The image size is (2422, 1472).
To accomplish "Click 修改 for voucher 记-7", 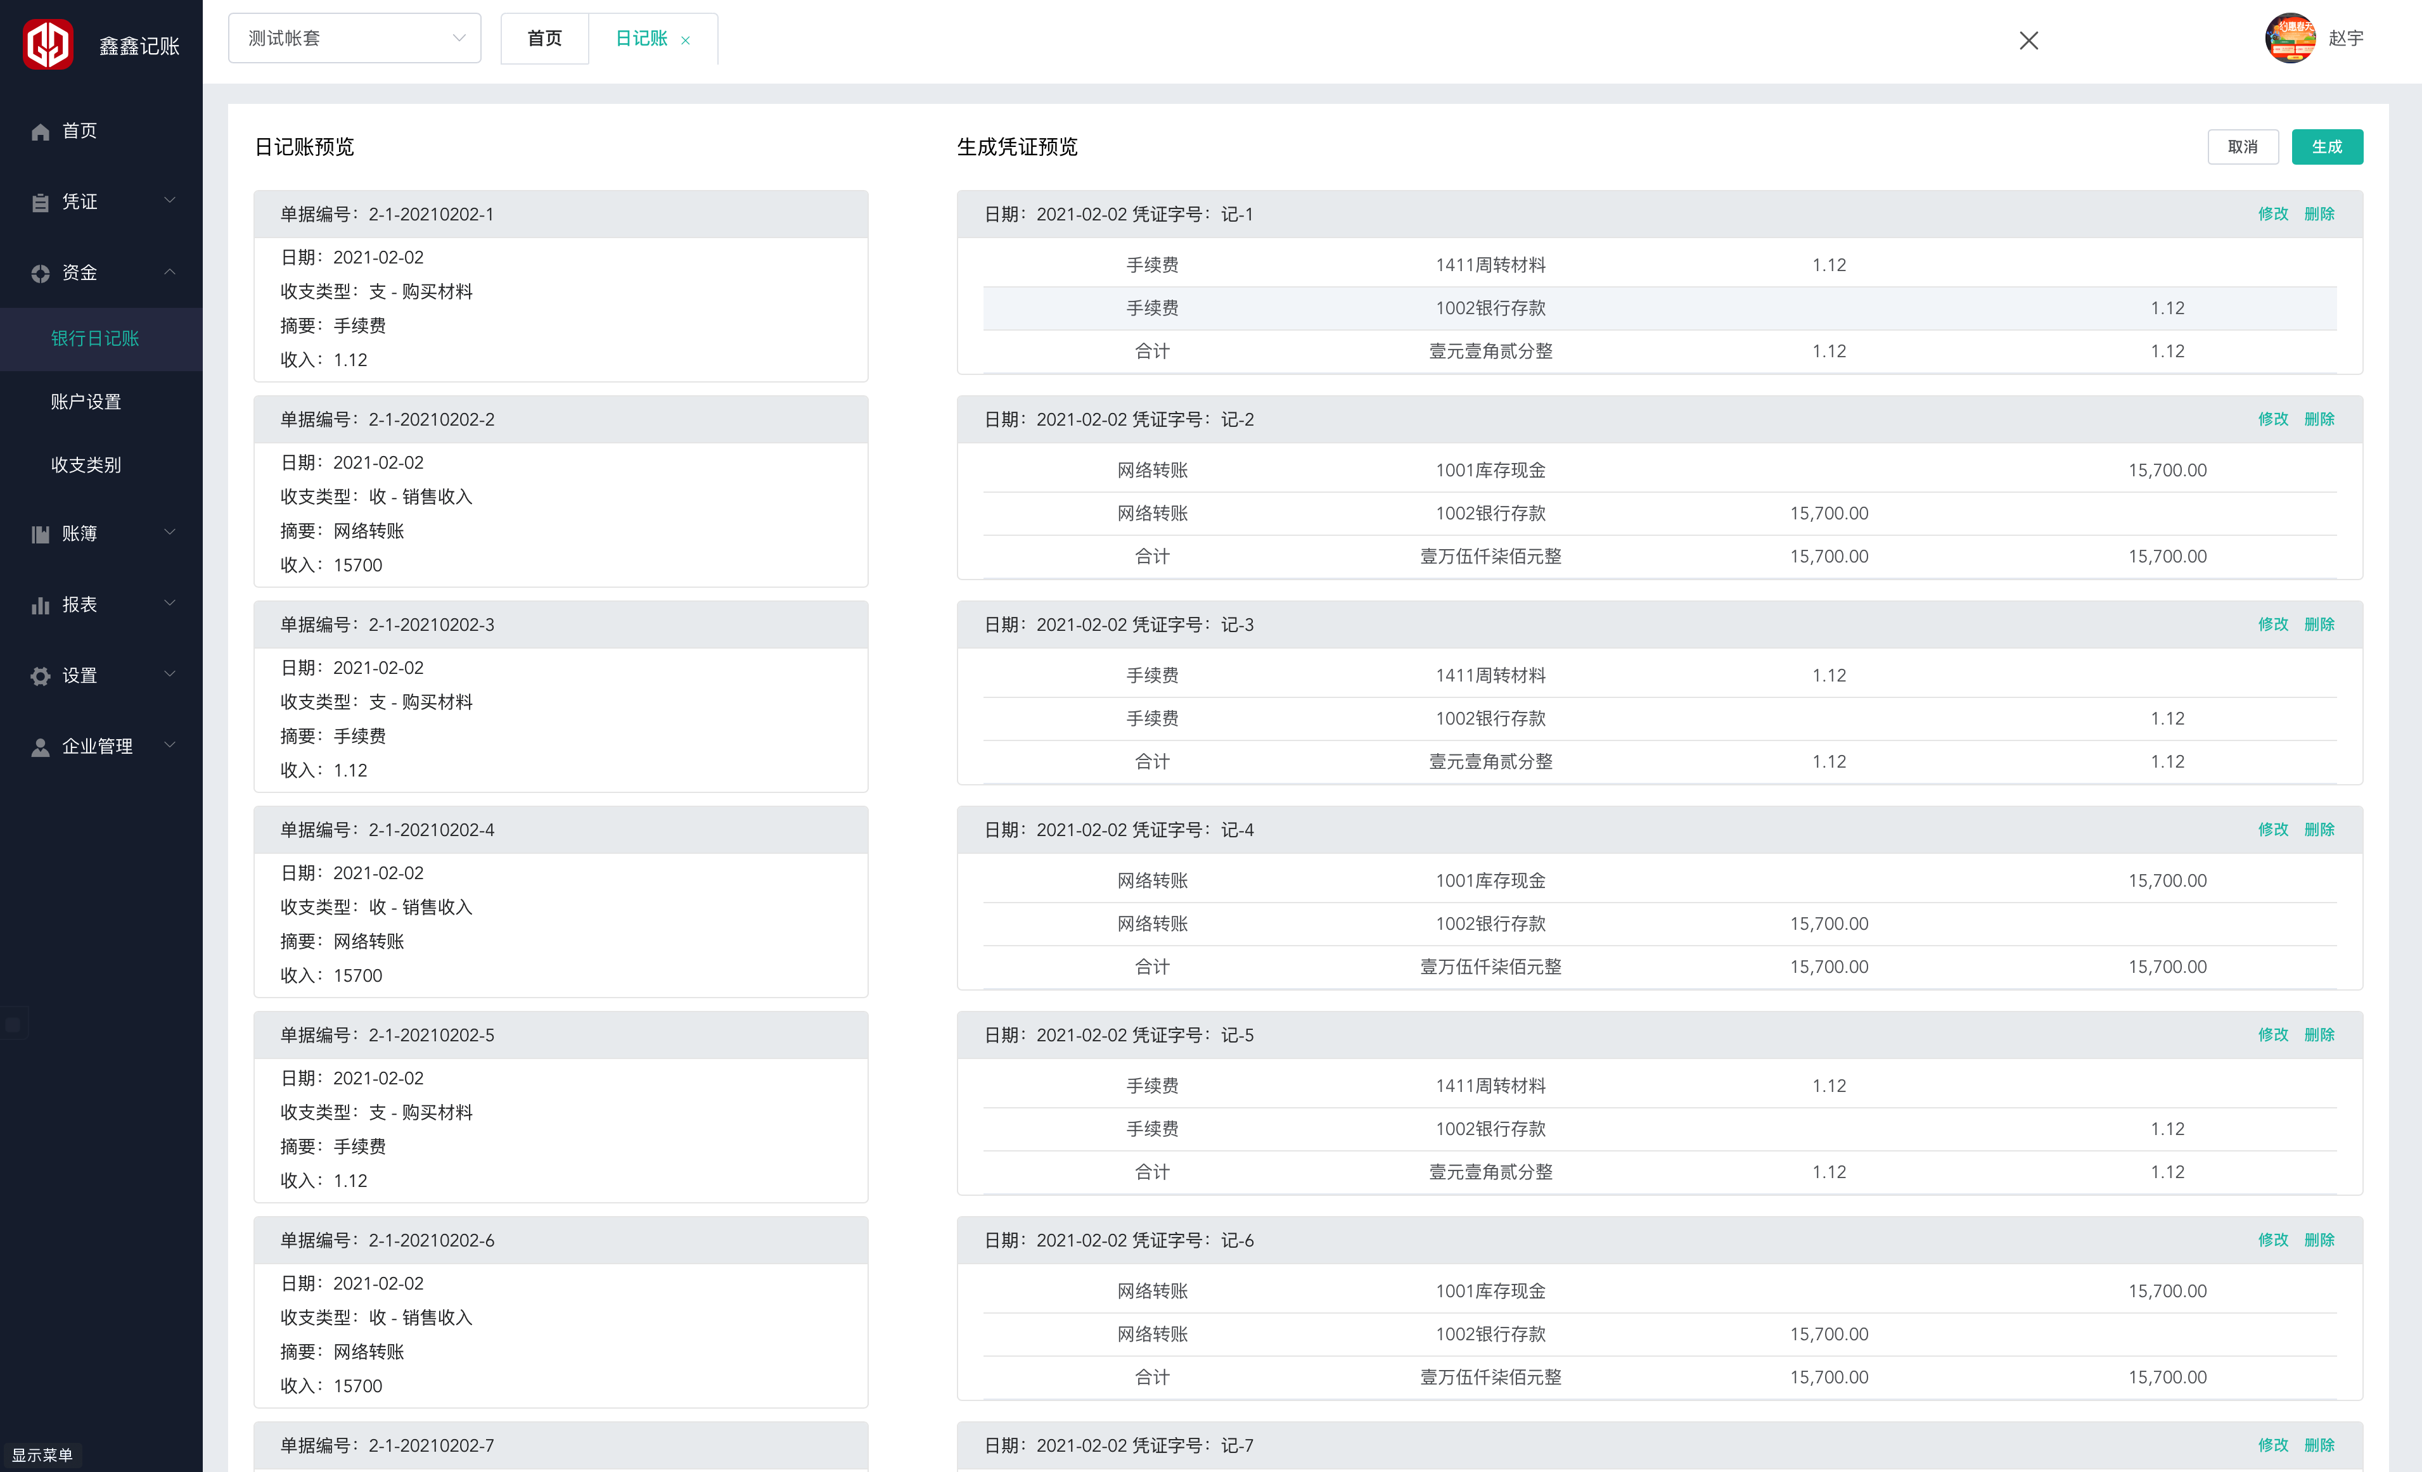I will tap(2272, 1447).
